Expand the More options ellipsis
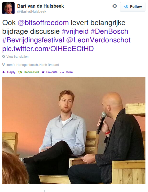Screen dimensions: 148x192 click(x=62, y=72)
